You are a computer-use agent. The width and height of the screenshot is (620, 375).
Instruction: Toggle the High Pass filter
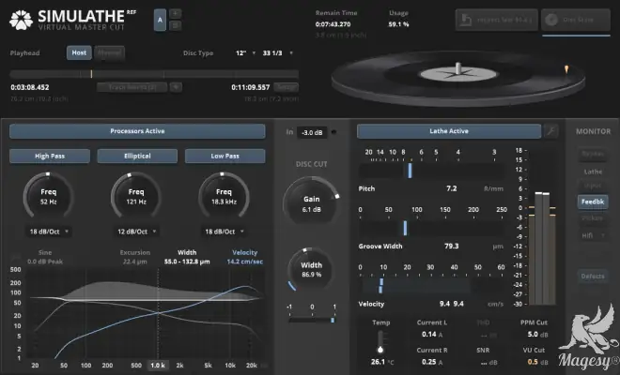(50, 156)
